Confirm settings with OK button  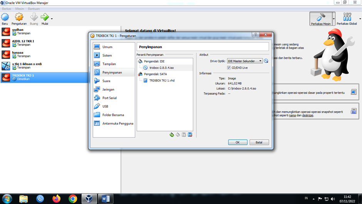pos(238,142)
